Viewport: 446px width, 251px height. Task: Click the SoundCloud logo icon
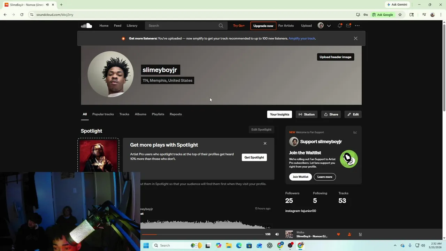[86, 25]
